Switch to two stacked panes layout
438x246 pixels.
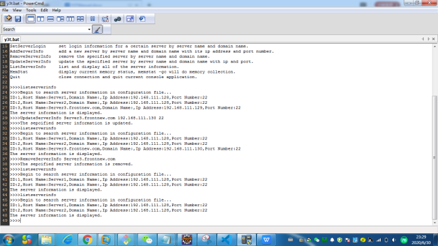51,19
